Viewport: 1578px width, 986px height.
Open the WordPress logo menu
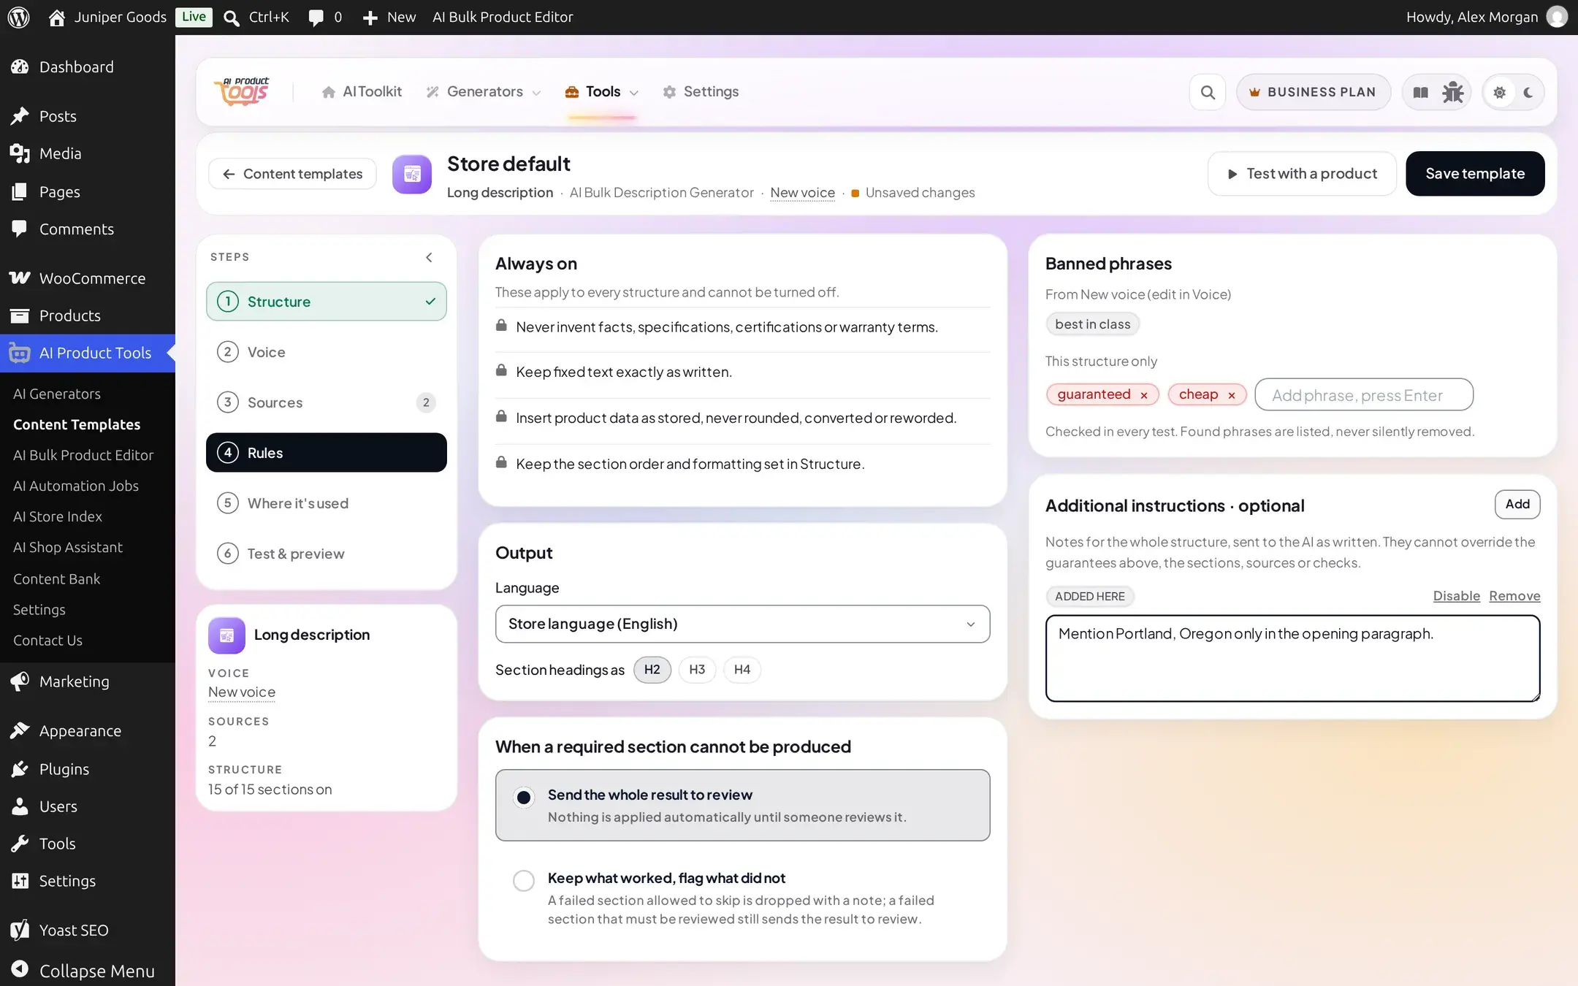pos(19,17)
